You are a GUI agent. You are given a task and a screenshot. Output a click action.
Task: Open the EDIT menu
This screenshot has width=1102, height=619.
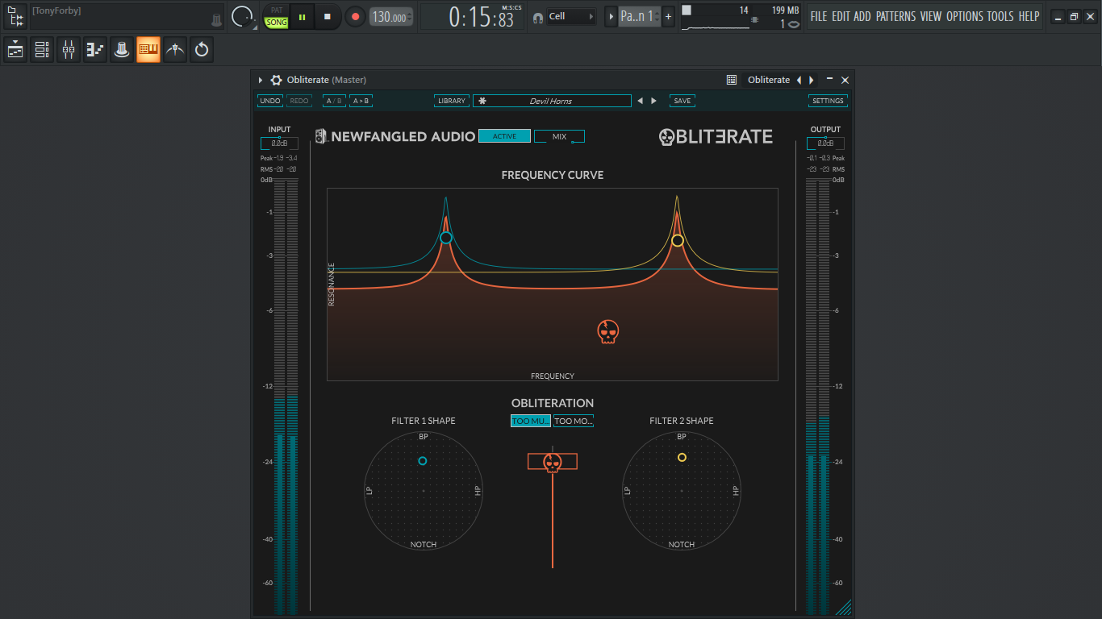point(841,16)
